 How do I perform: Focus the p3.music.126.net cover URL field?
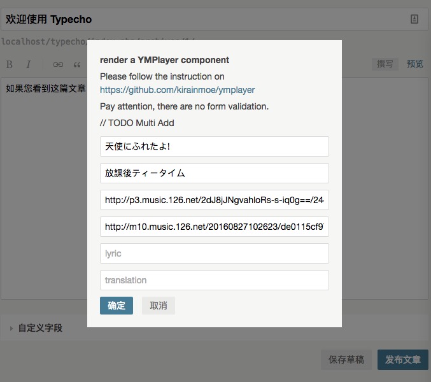(215, 200)
